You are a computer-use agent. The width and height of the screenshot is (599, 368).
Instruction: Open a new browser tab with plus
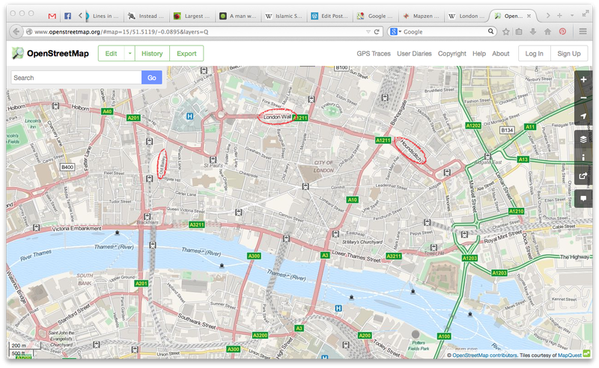pos(559,15)
